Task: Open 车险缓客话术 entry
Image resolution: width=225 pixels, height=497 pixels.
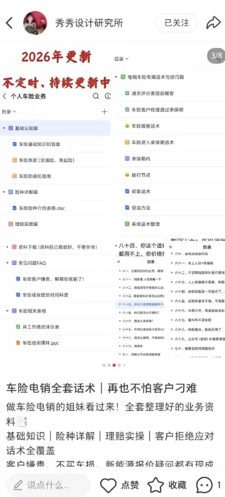Action: (145, 126)
